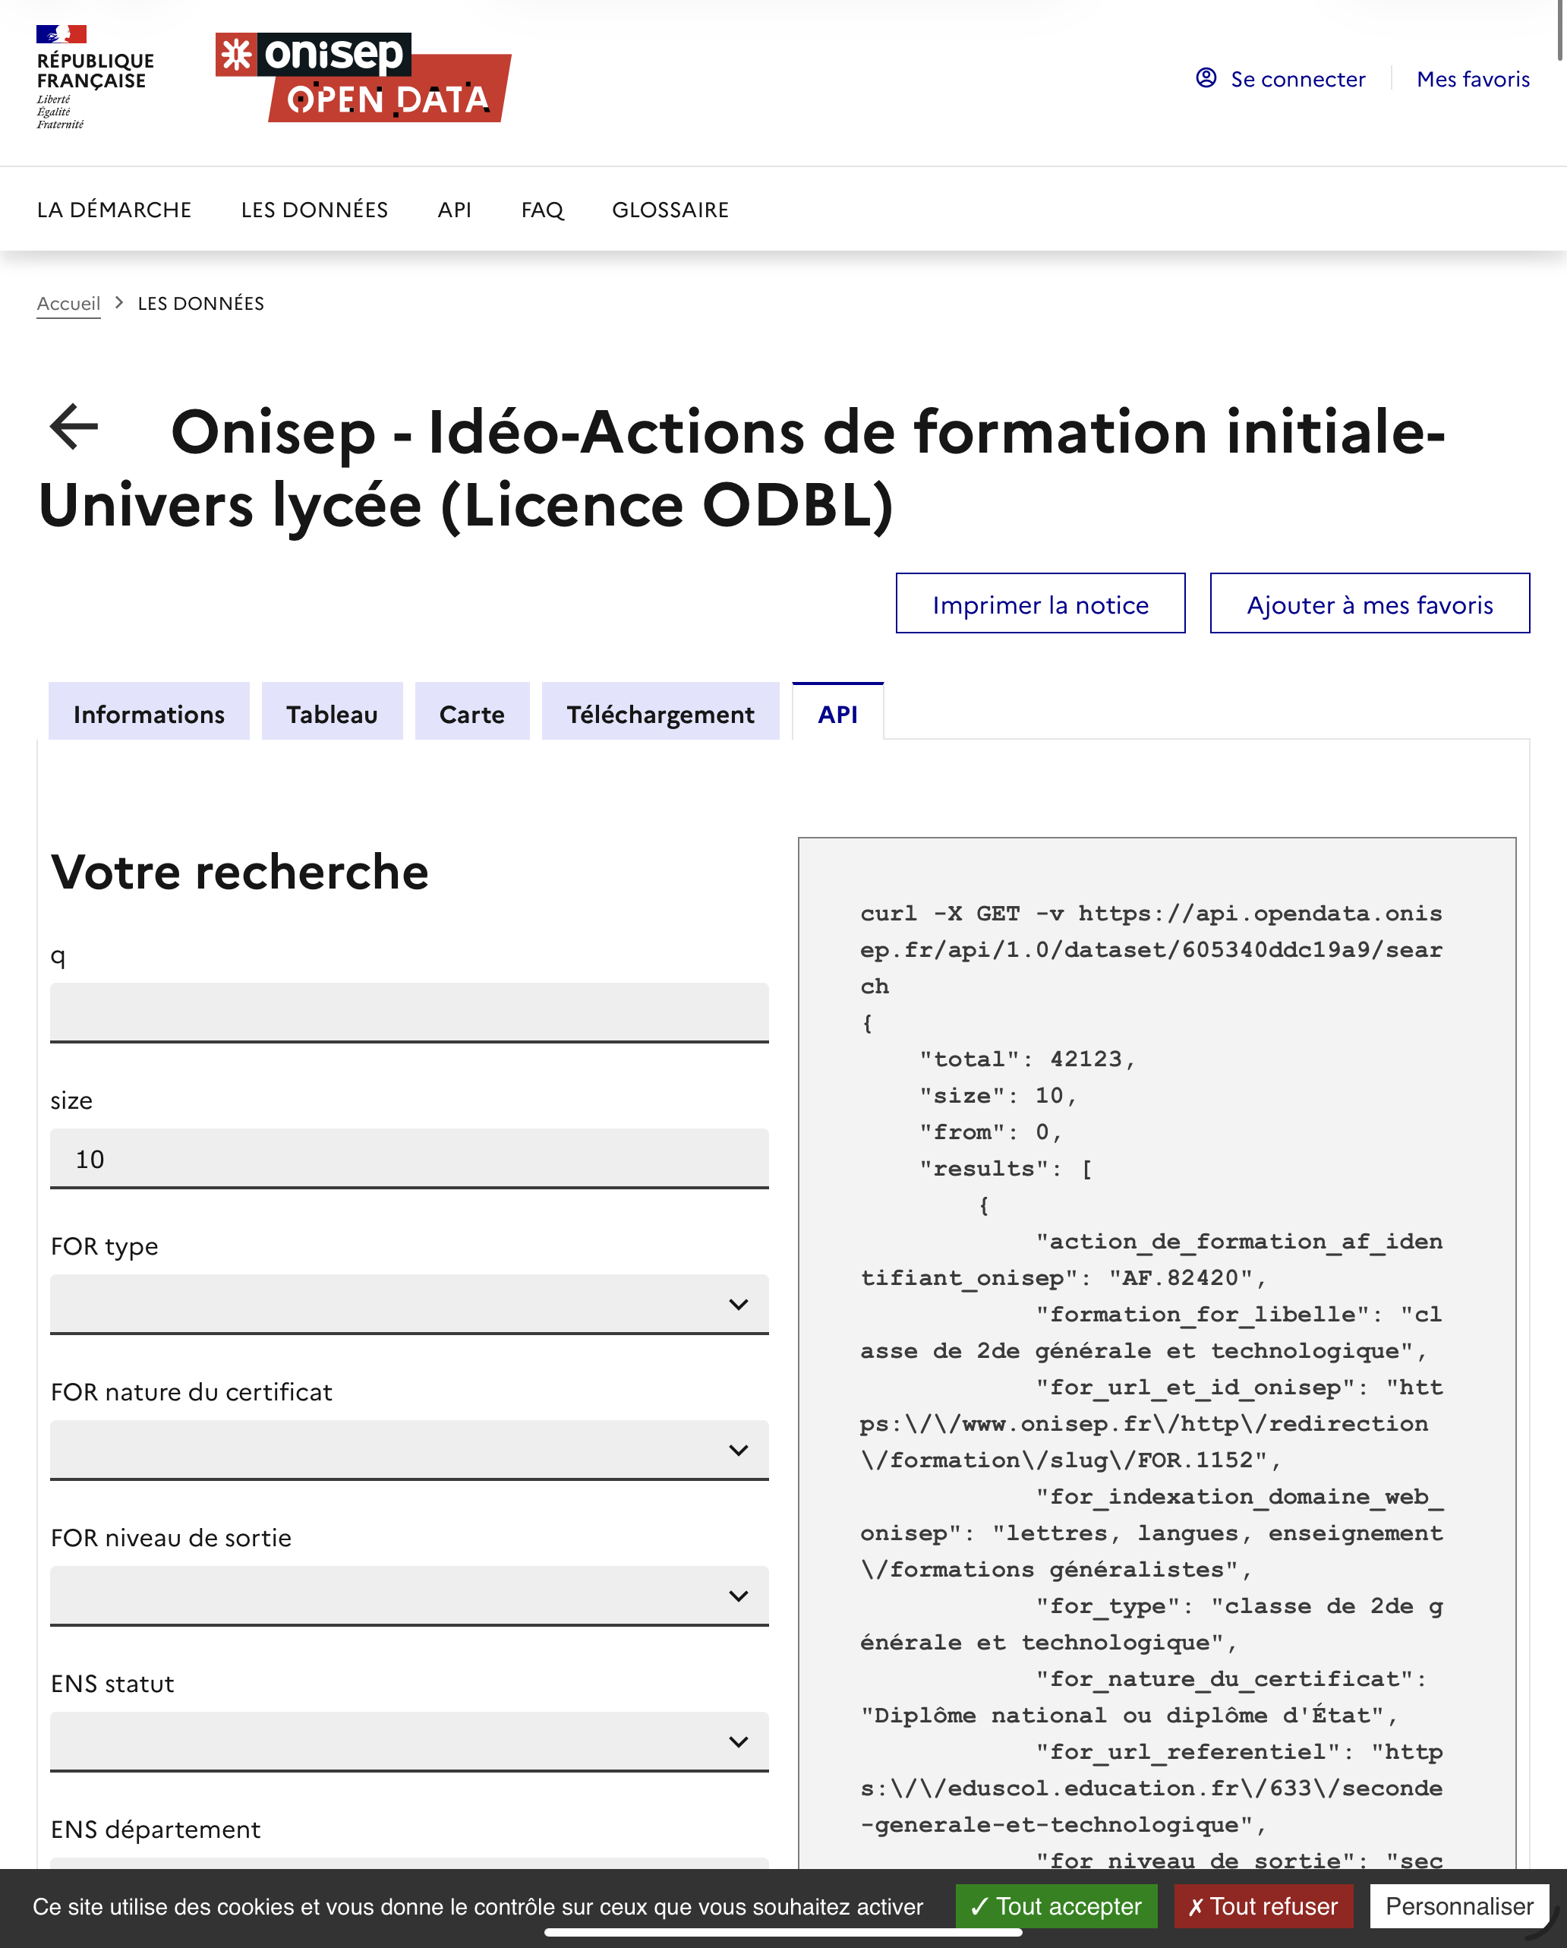Switch to the Carte tab
Image resolution: width=1567 pixels, height=1948 pixels.
[471, 714]
